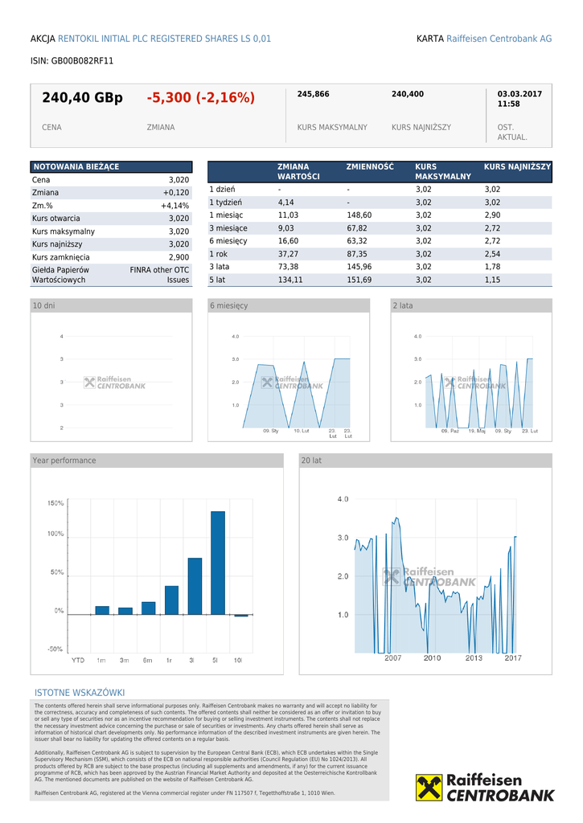Select the 20 lat chart header
583x823 pixels.
click(425, 461)
